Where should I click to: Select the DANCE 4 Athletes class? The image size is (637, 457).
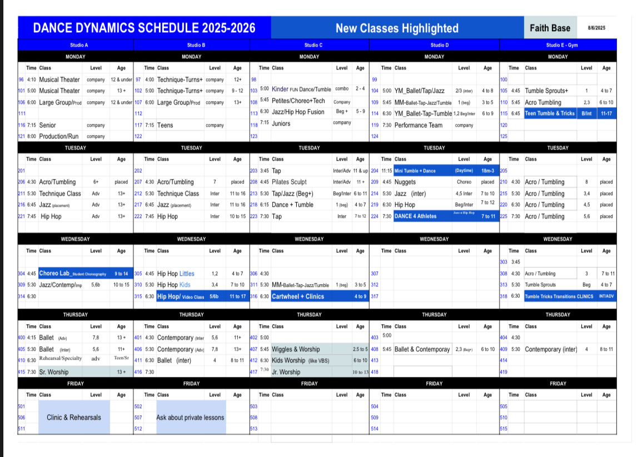pos(415,216)
